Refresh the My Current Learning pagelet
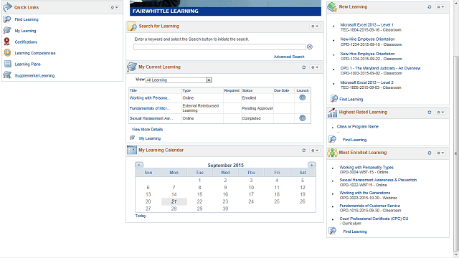The height and width of the screenshot is (258, 459). coord(304,67)
